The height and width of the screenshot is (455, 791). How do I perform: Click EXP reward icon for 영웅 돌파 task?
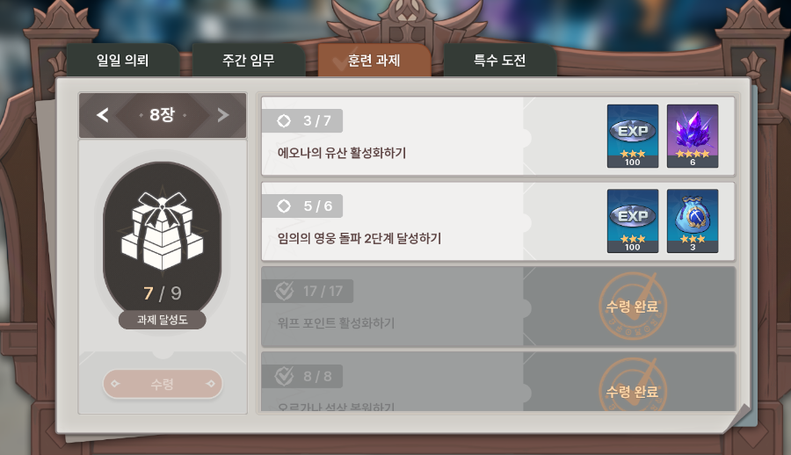click(x=633, y=221)
